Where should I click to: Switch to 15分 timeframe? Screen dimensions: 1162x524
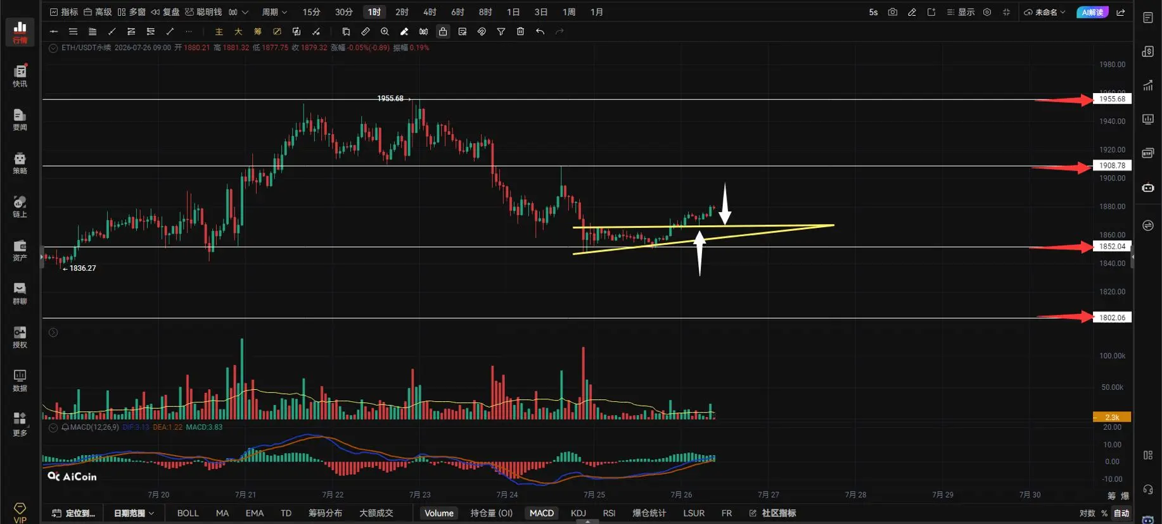click(x=311, y=12)
